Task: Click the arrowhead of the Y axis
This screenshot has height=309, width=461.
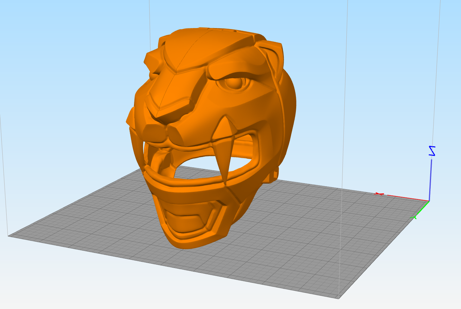Action: click(x=415, y=217)
